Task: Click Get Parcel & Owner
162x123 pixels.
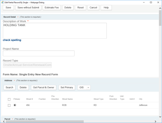Action: point(44,88)
